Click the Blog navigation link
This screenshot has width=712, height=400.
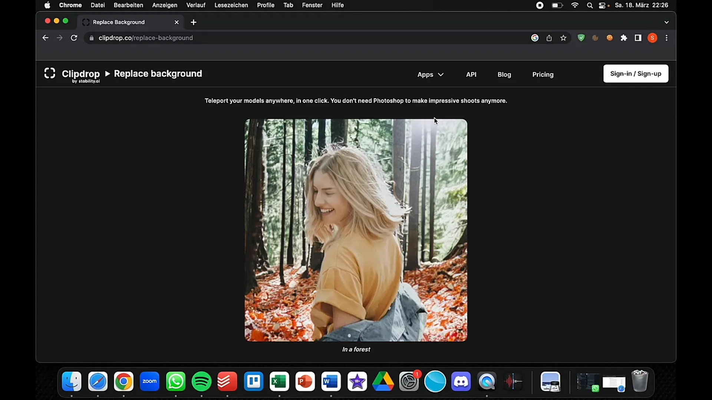click(x=504, y=74)
